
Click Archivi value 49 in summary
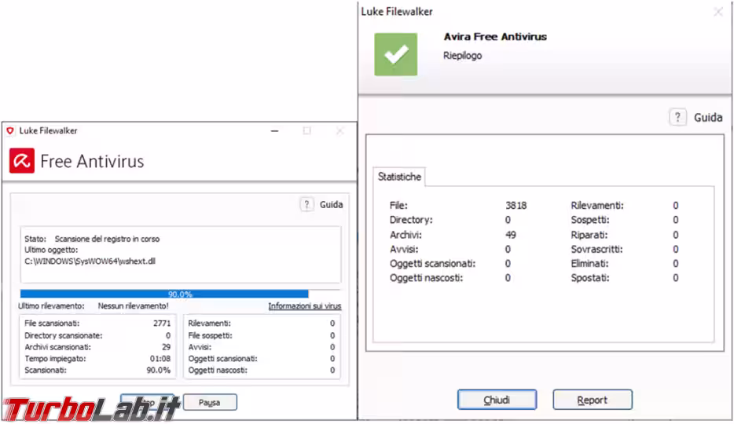511,235
